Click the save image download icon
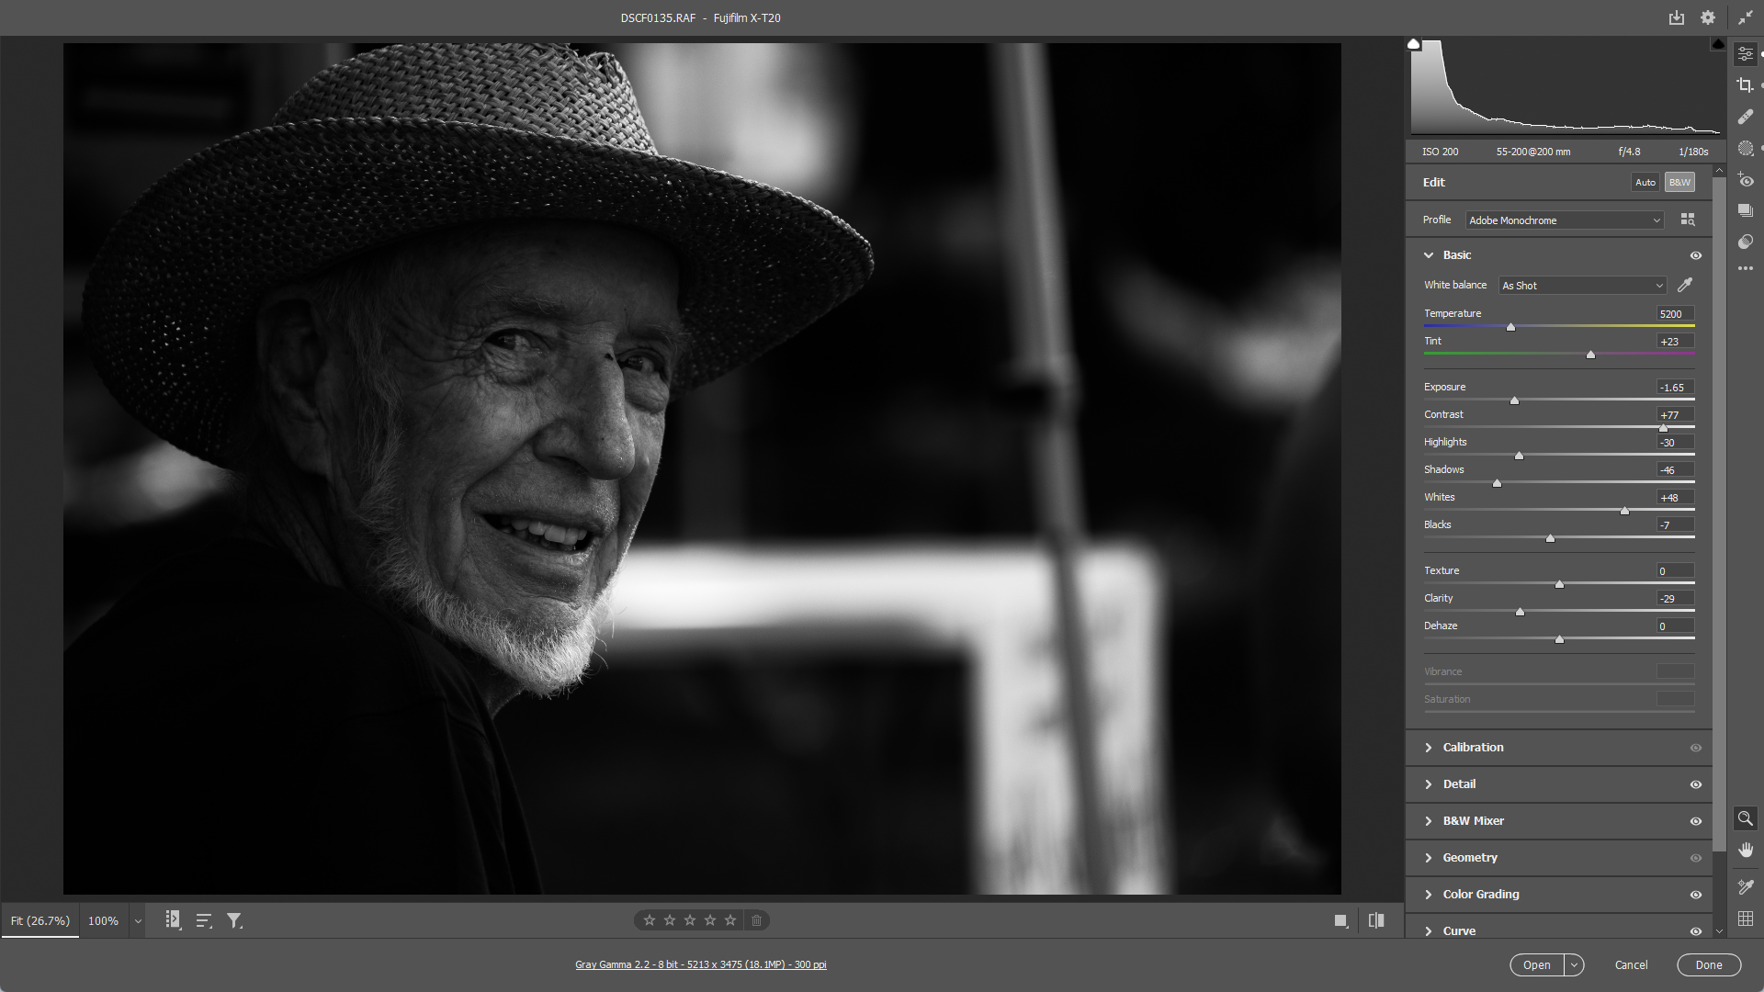 1677,17
